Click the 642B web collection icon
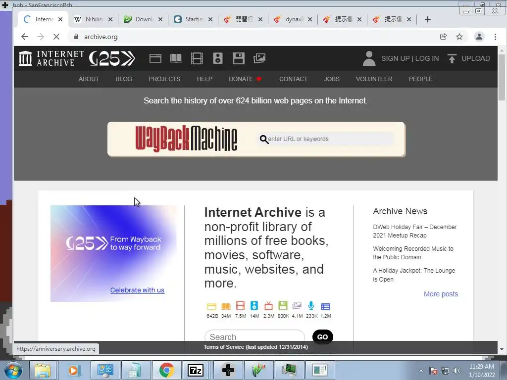The height and width of the screenshot is (380, 507). [x=211, y=306]
